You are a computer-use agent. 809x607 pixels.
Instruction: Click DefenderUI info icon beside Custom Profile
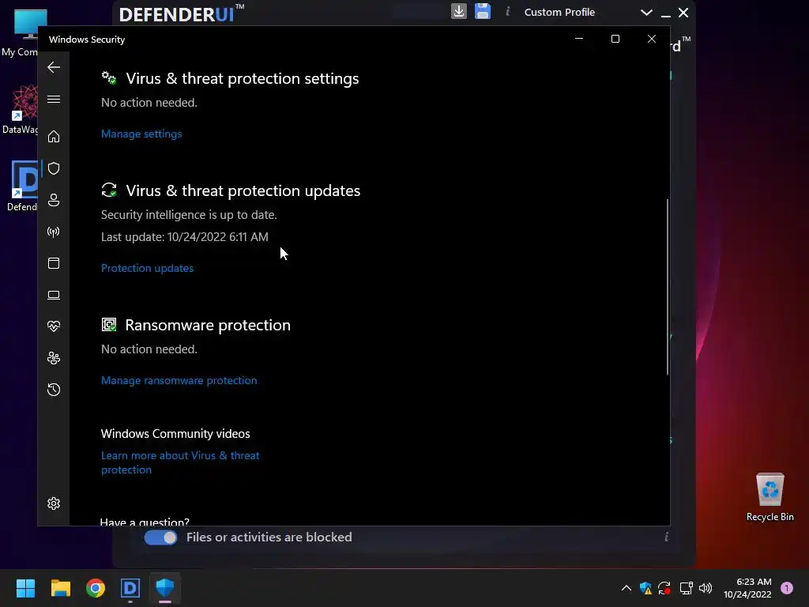(508, 11)
